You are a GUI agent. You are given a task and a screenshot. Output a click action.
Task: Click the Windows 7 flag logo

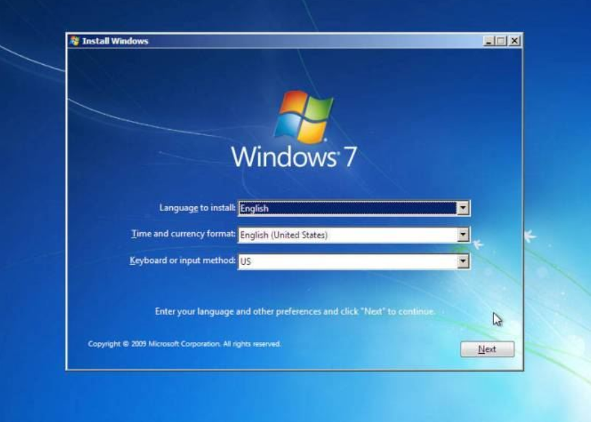[x=304, y=117]
